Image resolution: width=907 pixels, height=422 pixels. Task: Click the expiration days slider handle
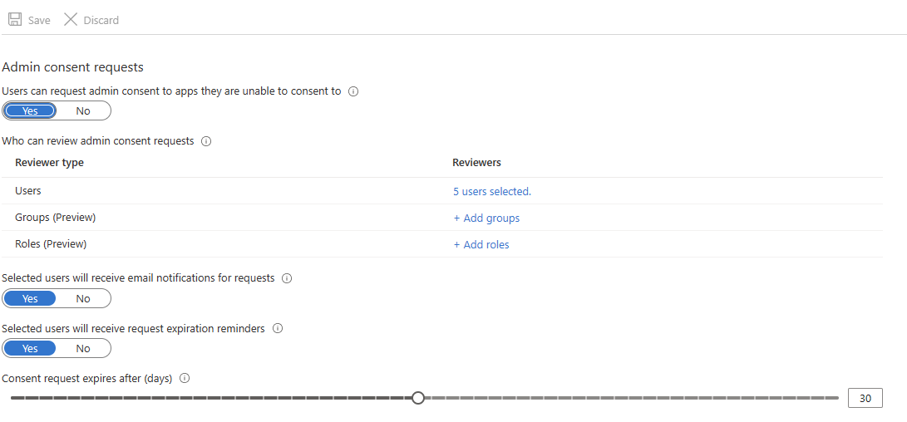tap(418, 398)
